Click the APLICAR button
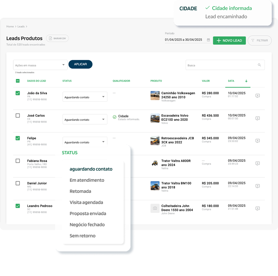The height and width of the screenshot is (276, 278). click(80, 64)
